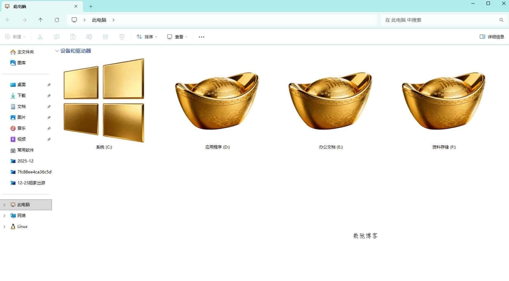This screenshot has height=281, width=509.
Task: Select the 此电脑 window tab
Action: pos(41,6)
